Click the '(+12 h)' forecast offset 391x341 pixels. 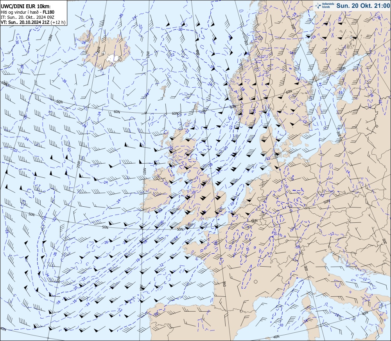tap(58, 22)
